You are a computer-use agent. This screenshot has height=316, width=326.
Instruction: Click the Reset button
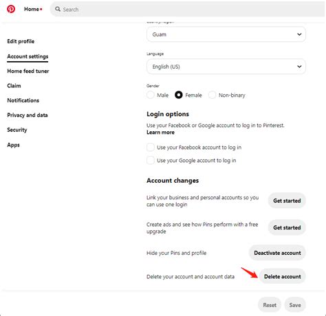[x=270, y=305]
